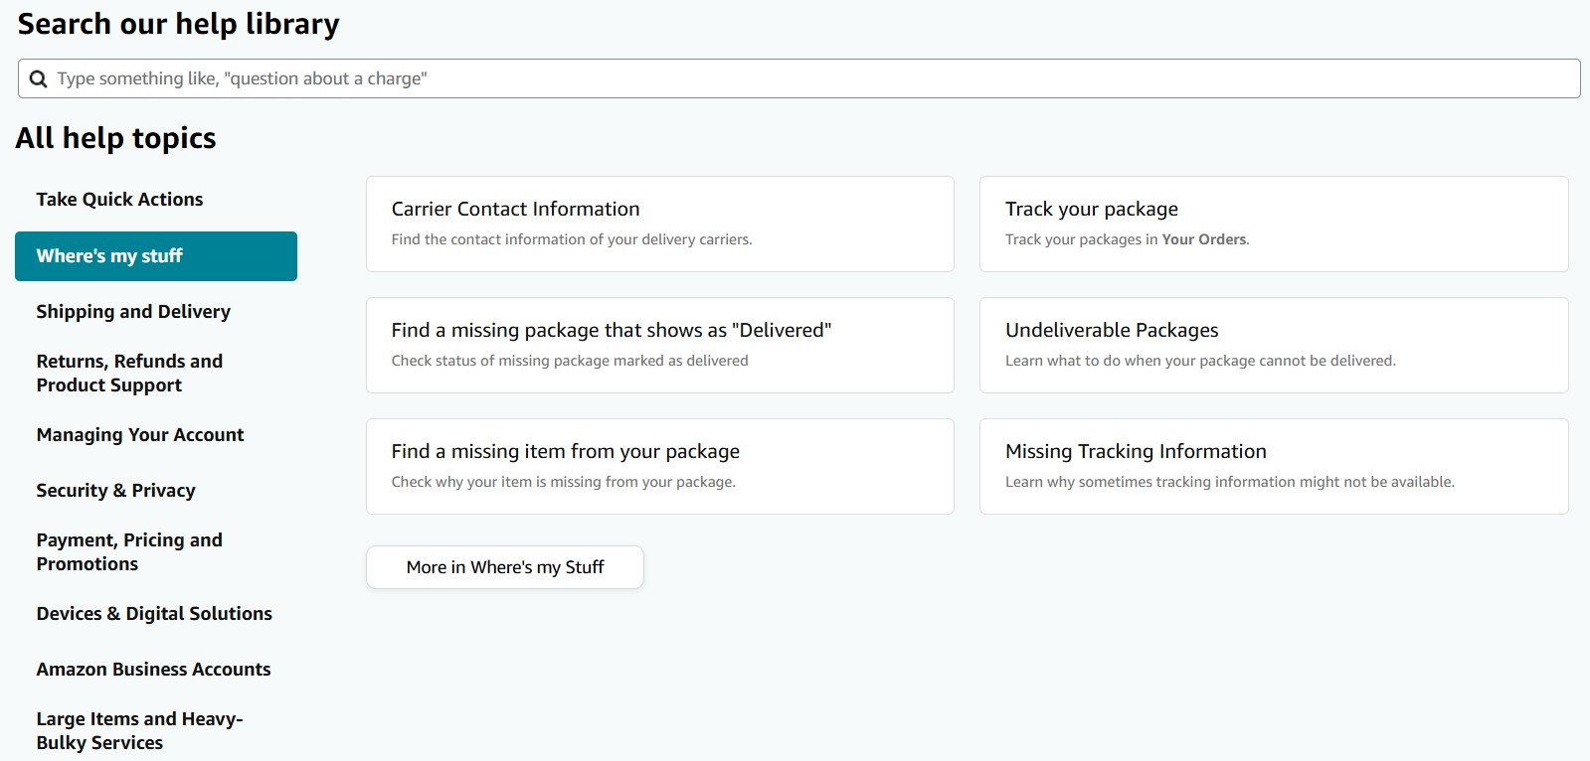
Task: View the Undeliverable Packages help card
Action: (1273, 345)
